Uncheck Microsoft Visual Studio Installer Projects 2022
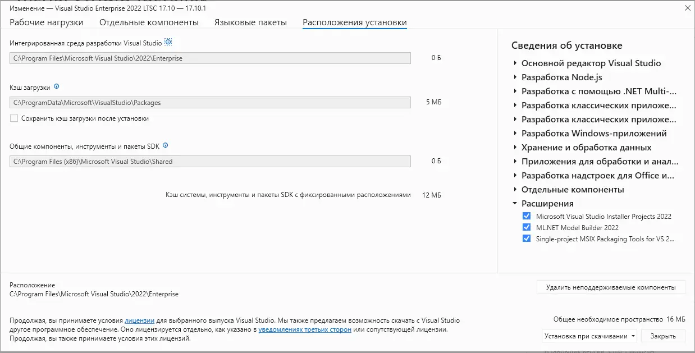This screenshot has width=695, height=353. click(526, 216)
